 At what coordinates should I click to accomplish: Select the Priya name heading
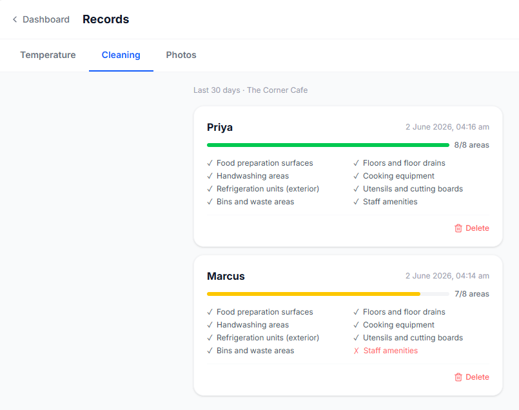pyautogui.click(x=220, y=127)
